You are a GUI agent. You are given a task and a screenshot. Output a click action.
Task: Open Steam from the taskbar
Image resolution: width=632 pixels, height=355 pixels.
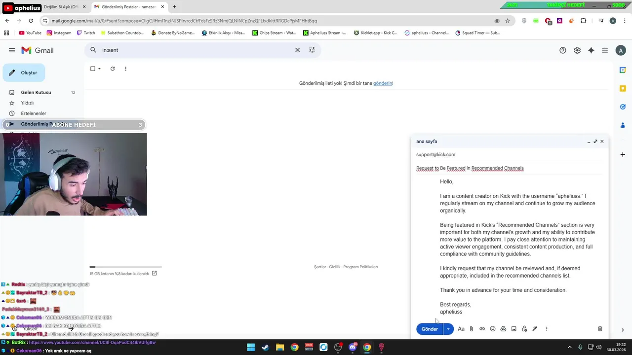pyautogui.click(x=265, y=347)
